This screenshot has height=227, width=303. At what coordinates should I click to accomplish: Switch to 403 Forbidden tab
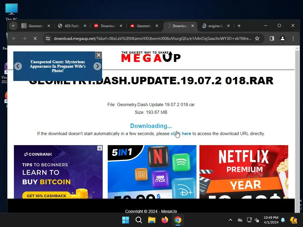[72, 26]
